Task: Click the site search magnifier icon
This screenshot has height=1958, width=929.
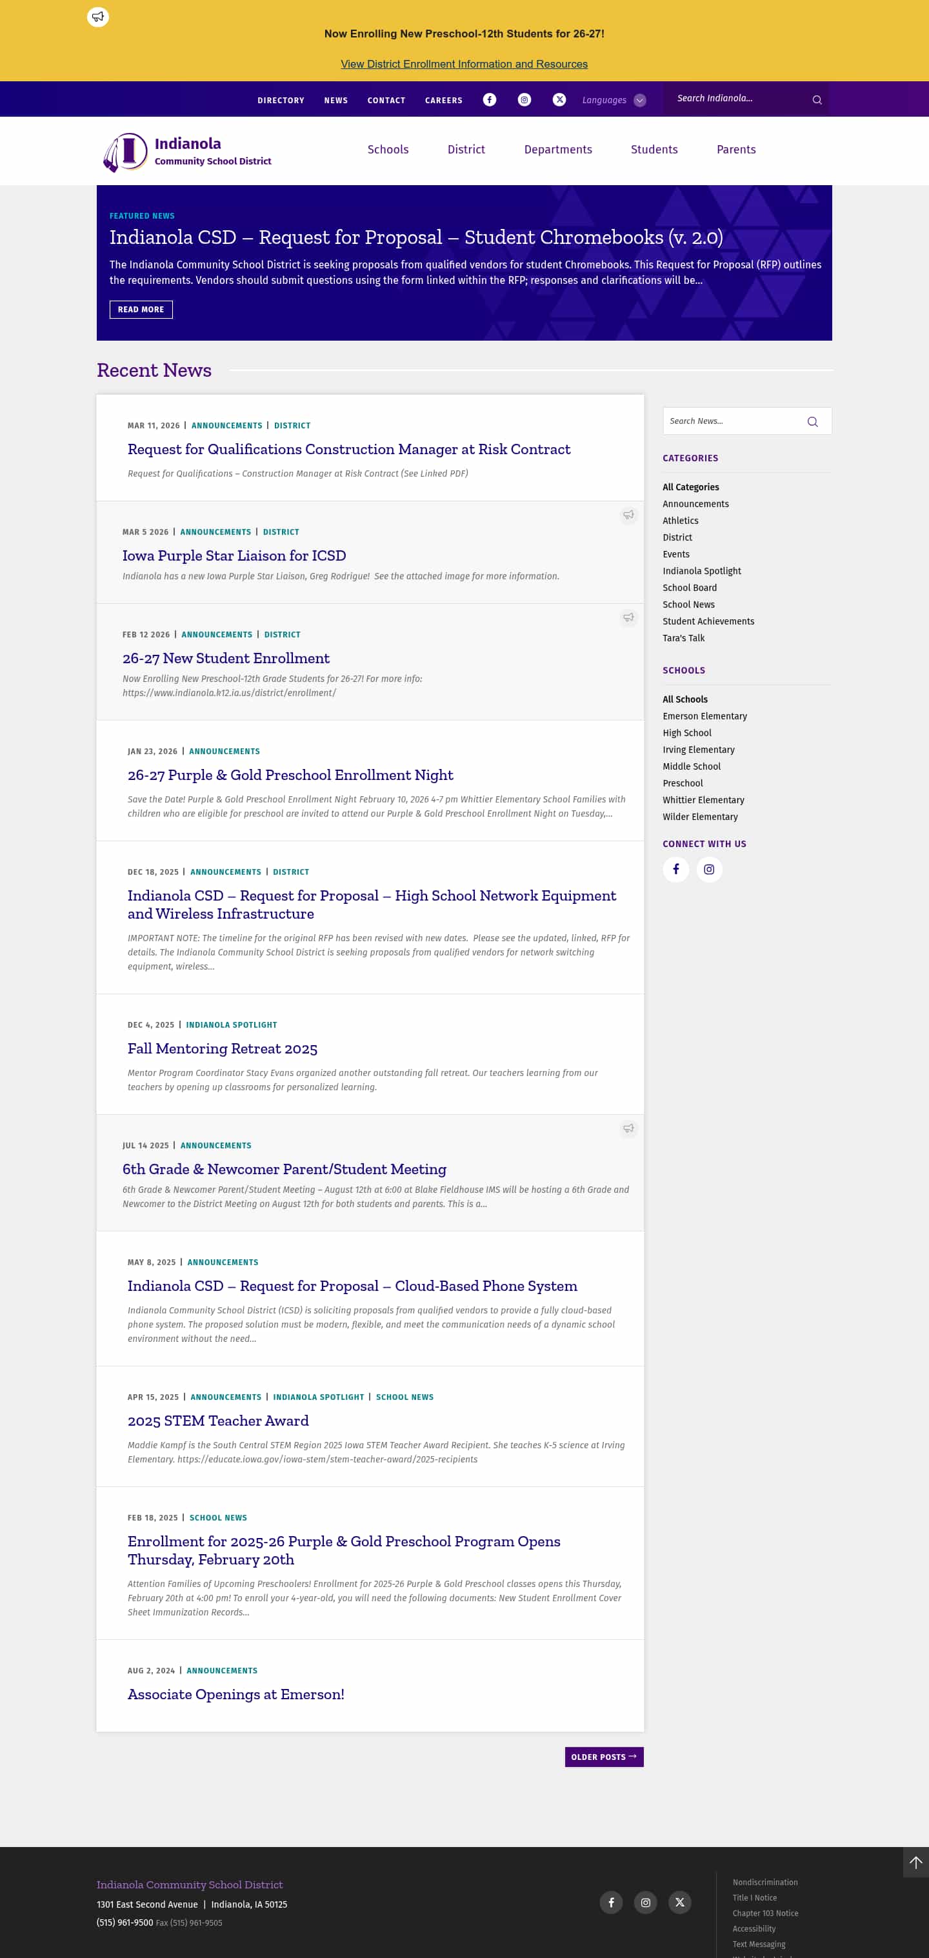Action: coord(817,99)
